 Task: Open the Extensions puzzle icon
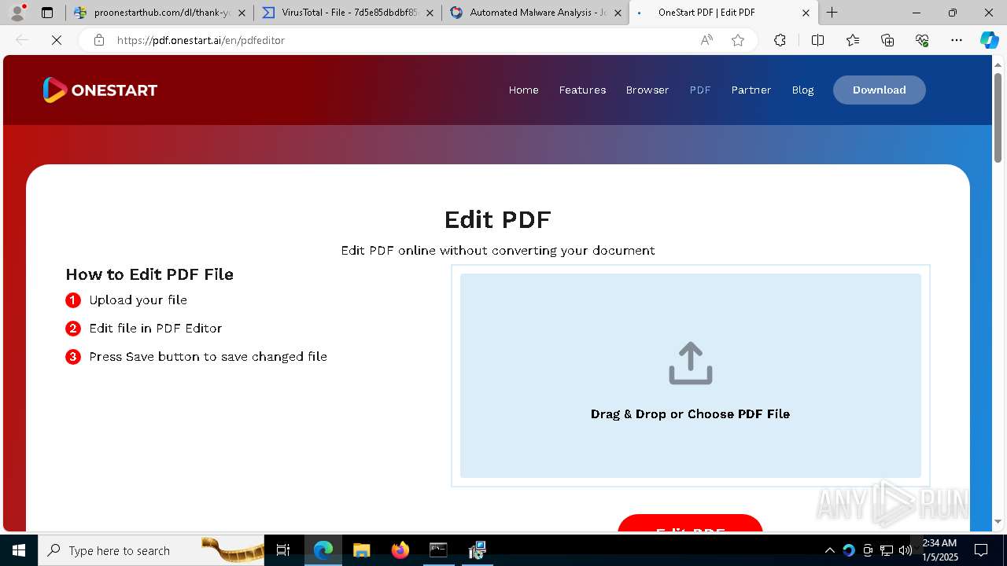(x=780, y=40)
